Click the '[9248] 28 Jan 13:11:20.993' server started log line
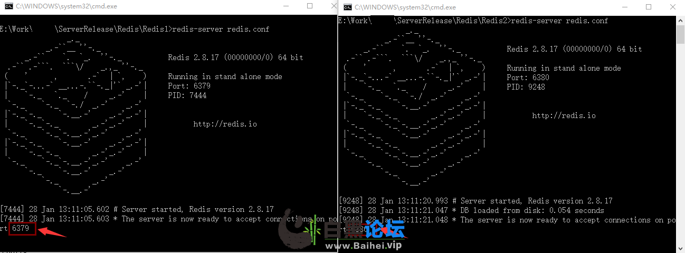This screenshot has height=253, width=685. (x=475, y=201)
